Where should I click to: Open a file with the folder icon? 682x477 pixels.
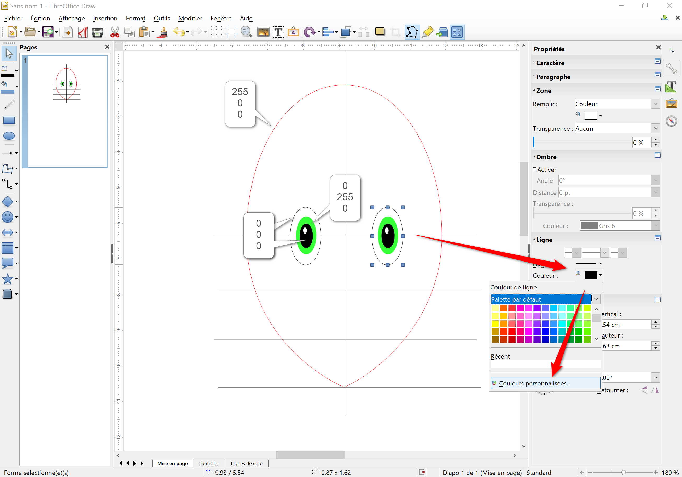(30, 32)
